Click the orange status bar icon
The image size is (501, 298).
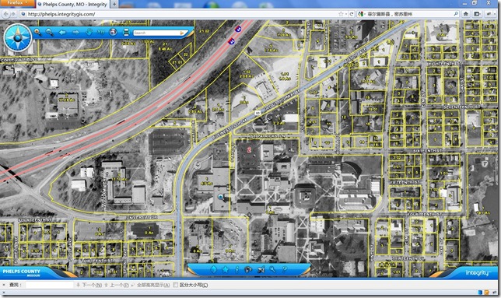tap(487, 293)
